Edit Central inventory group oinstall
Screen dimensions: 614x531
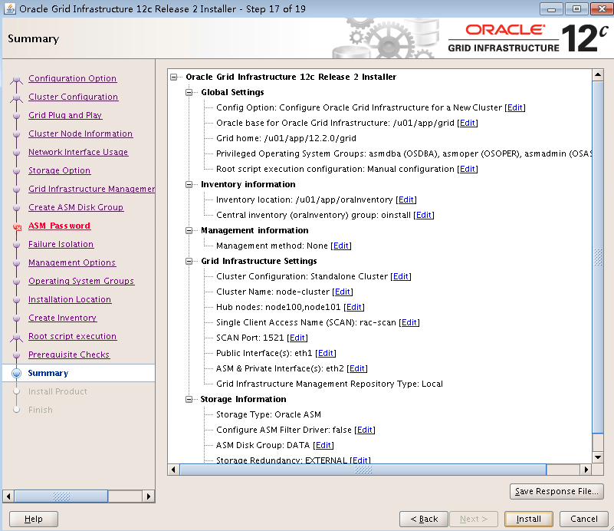[424, 215]
